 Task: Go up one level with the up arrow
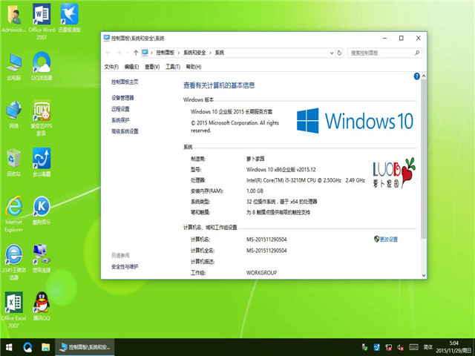[136, 53]
